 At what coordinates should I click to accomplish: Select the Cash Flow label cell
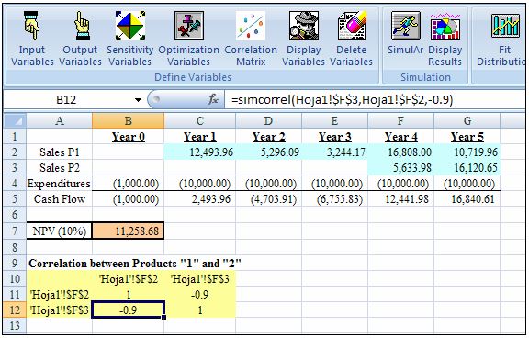(60, 199)
